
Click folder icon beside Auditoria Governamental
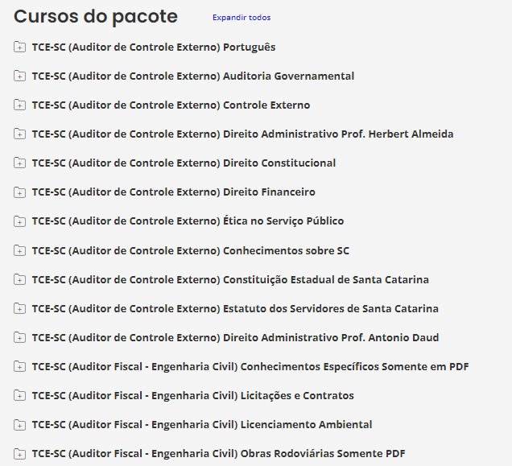pyautogui.click(x=19, y=76)
